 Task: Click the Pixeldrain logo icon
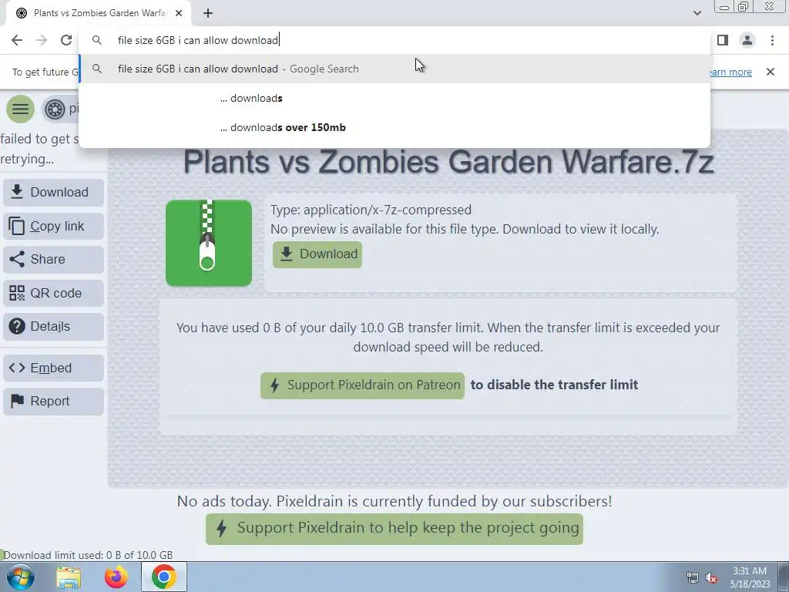(55, 109)
